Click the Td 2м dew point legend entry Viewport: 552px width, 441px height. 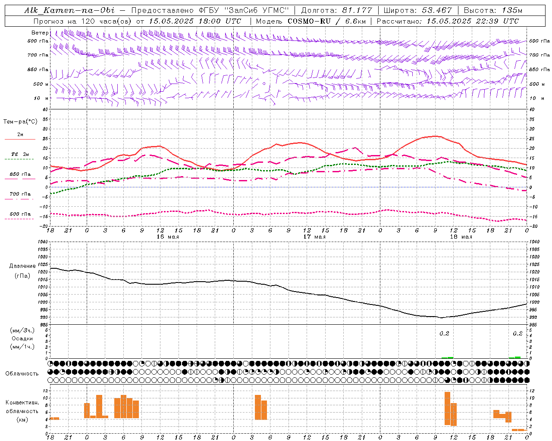20,154
